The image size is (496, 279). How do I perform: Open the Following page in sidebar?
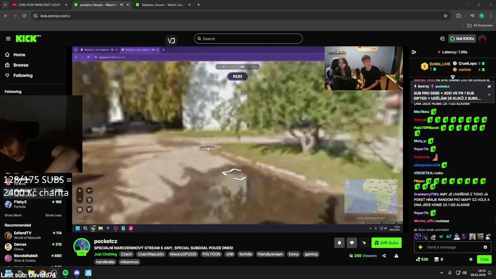pyautogui.click(x=23, y=75)
